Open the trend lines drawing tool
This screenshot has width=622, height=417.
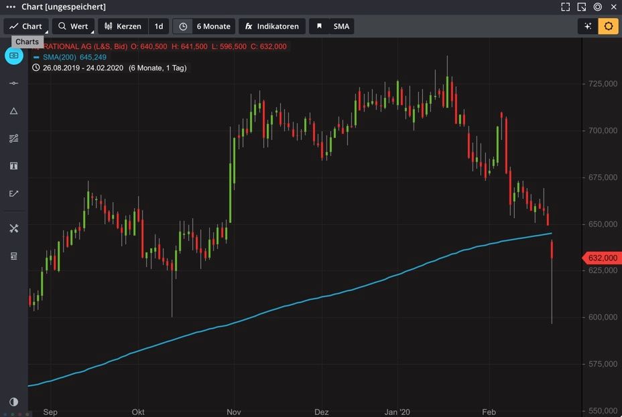[x=13, y=139]
